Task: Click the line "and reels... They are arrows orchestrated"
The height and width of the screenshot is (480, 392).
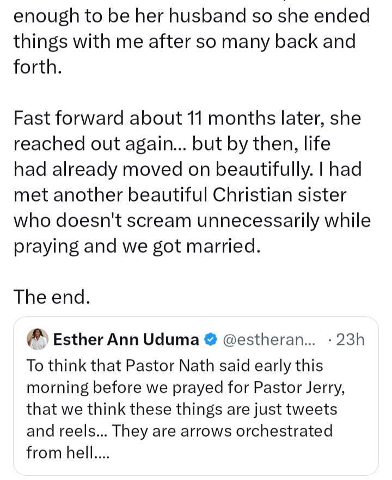Action: point(179,431)
